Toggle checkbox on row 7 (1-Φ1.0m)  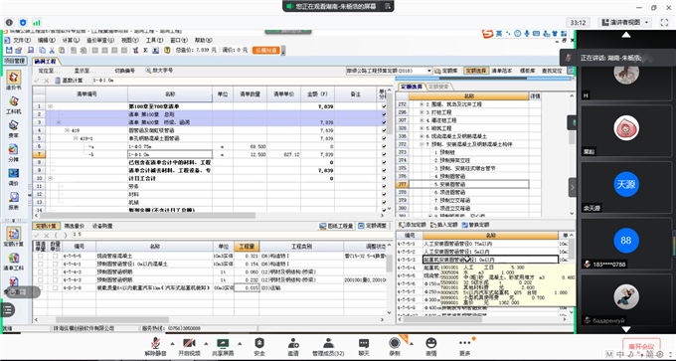[x=384, y=154]
